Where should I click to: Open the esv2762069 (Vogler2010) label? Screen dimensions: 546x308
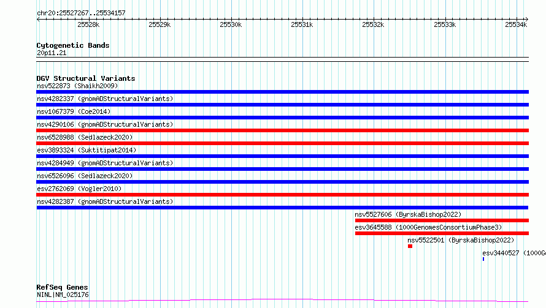79,189
